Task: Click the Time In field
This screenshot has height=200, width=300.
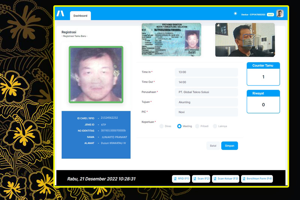Action: [206, 72]
